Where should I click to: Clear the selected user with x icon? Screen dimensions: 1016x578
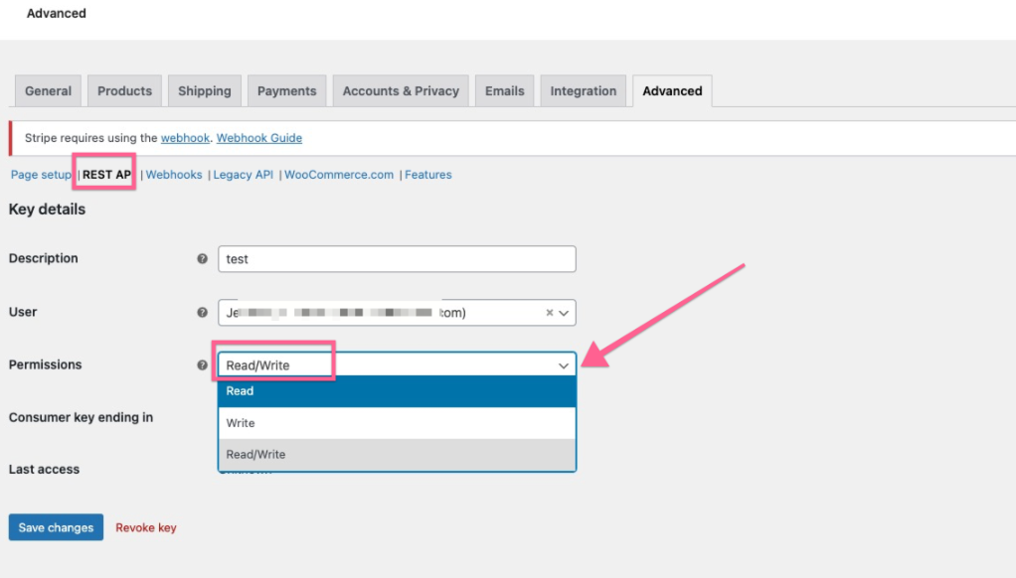tap(550, 312)
